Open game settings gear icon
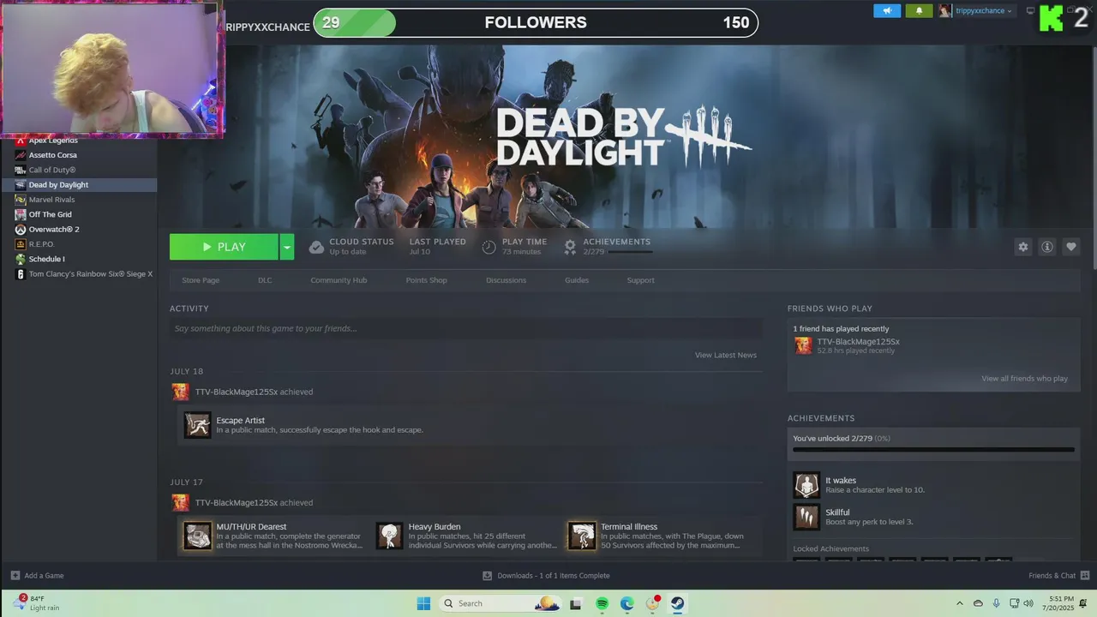The height and width of the screenshot is (617, 1097). tap(1022, 247)
